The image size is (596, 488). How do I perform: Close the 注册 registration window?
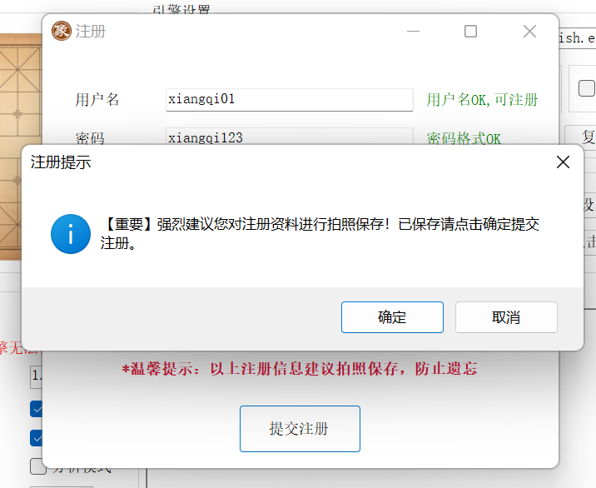click(529, 32)
